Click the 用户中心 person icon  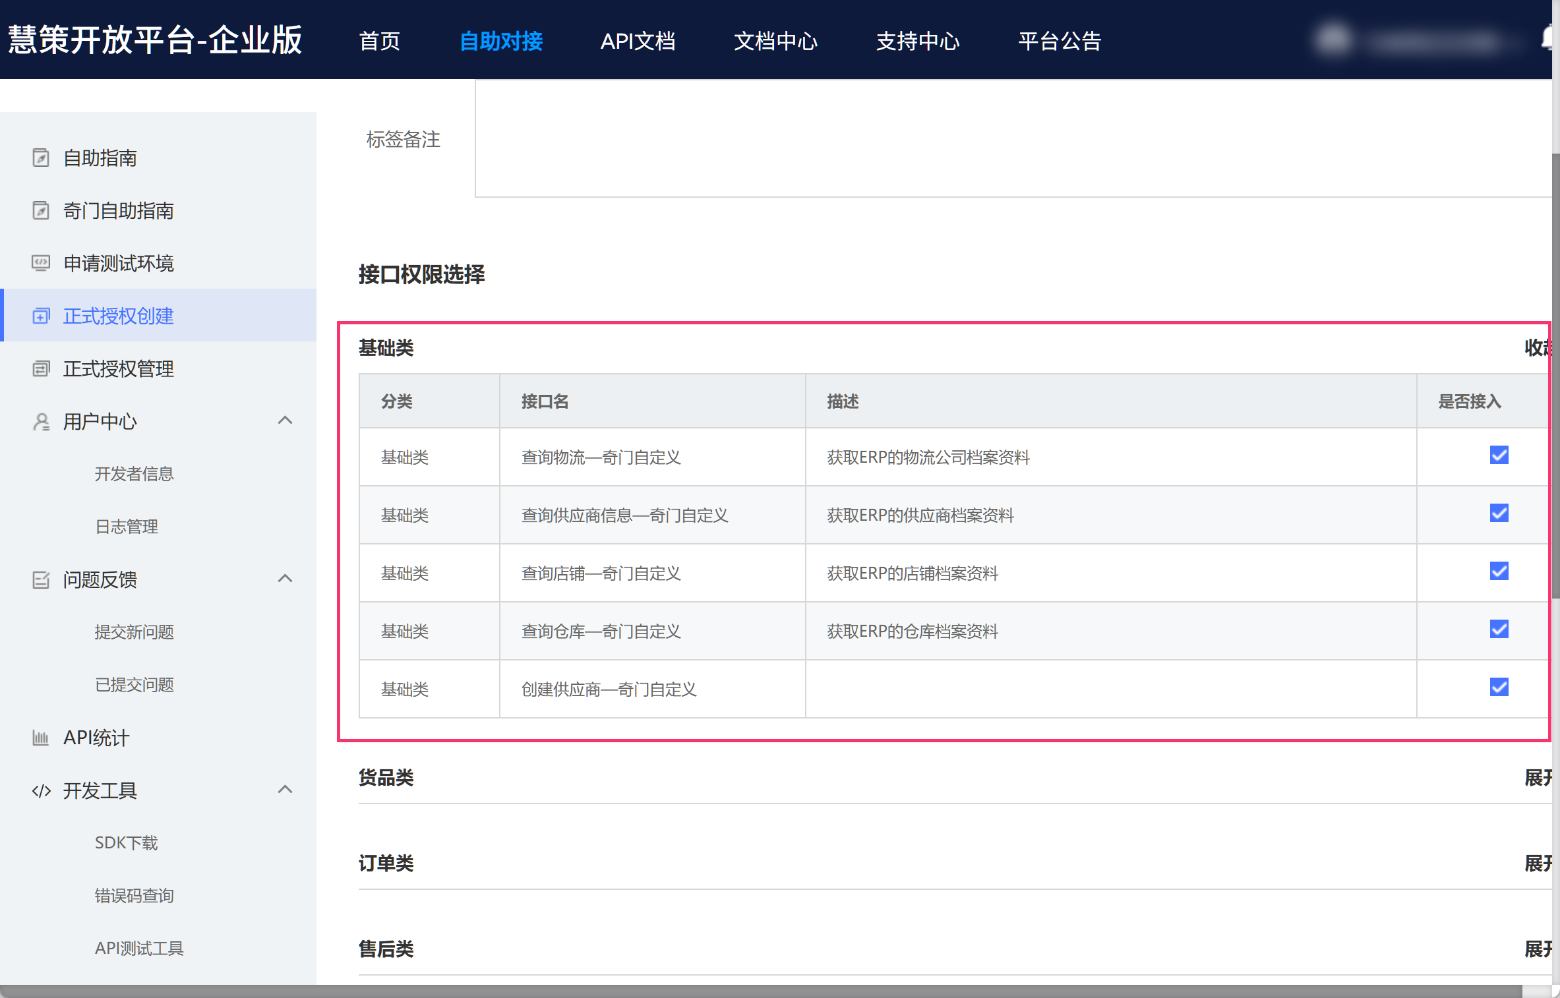point(41,421)
